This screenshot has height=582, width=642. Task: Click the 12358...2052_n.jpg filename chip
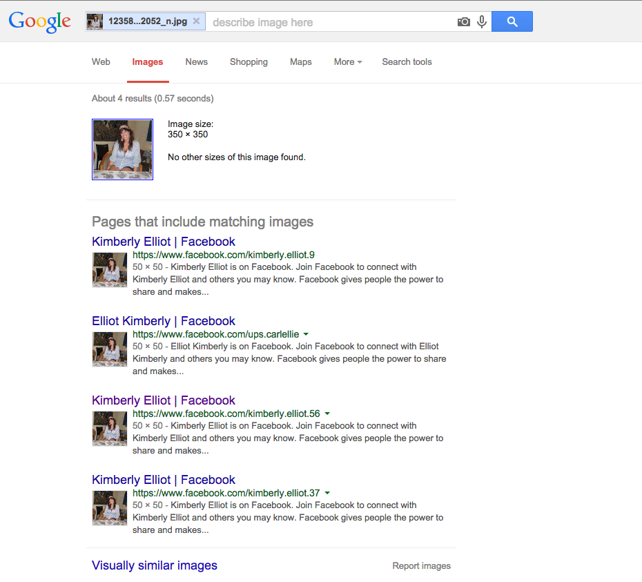point(146,21)
